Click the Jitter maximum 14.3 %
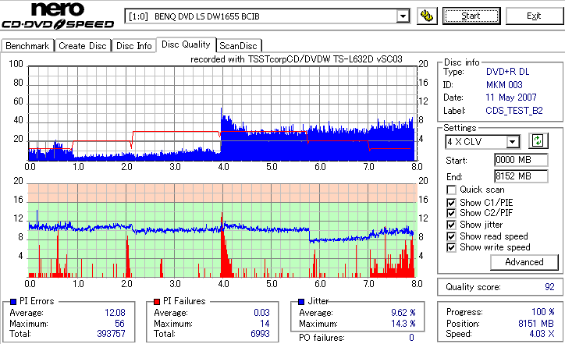This screenshot has width=565, height=344. click(x=403, y=324)
